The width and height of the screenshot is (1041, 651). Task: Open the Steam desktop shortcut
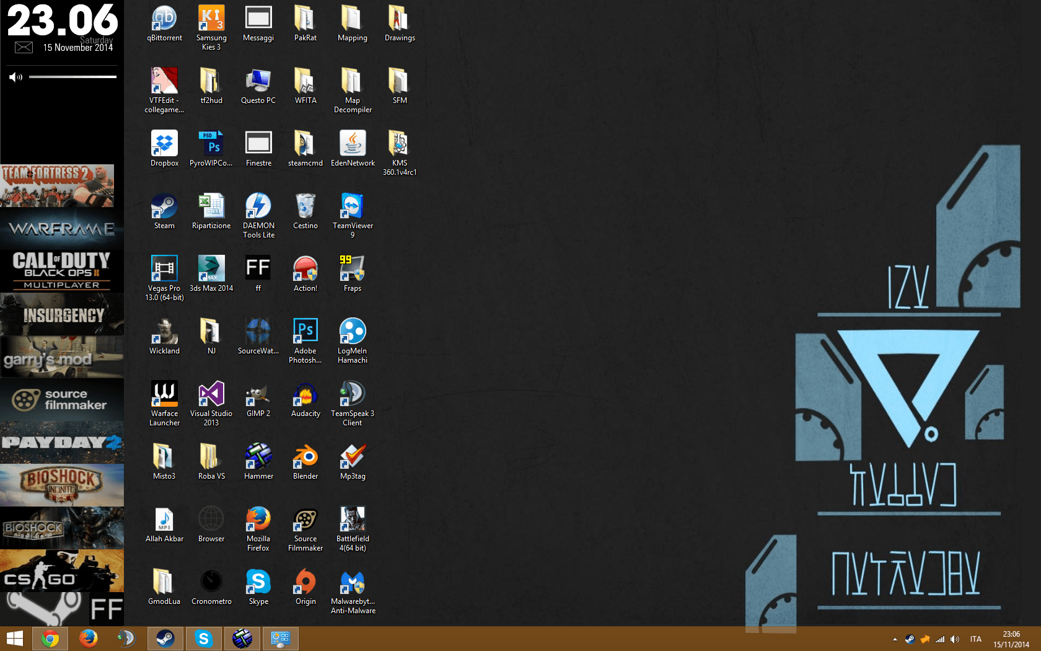pos(164,207)
